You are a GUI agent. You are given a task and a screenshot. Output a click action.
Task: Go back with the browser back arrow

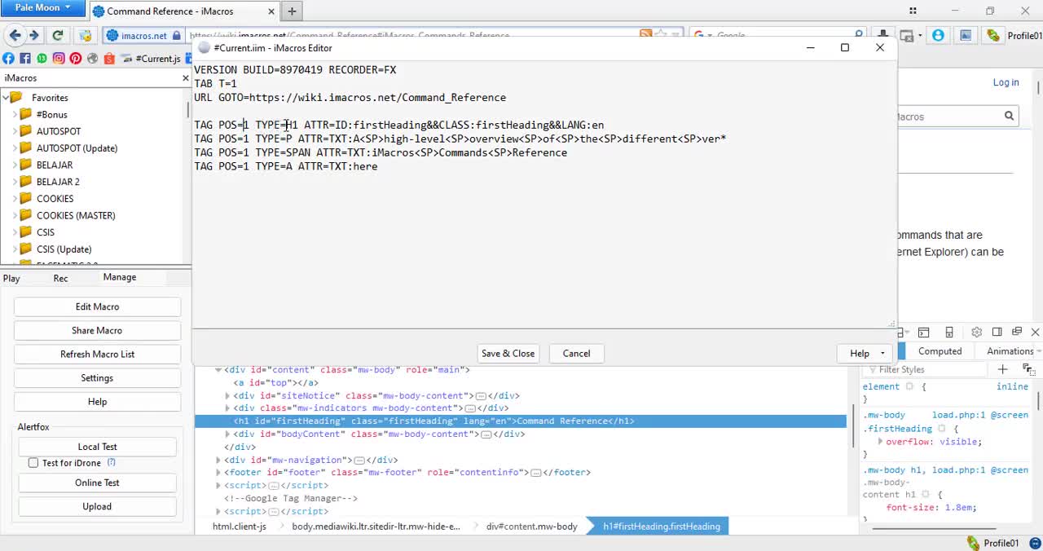(15, 35)
